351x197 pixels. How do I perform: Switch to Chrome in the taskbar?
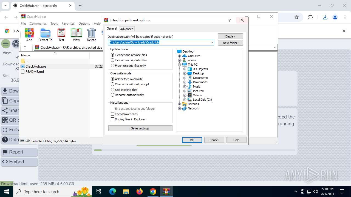[153, 192]
